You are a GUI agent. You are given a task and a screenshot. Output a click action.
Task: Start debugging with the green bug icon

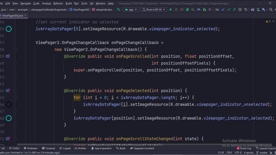click(188, 9)
